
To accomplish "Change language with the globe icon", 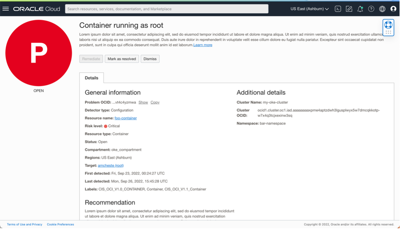I will click(x=382, y=9).
